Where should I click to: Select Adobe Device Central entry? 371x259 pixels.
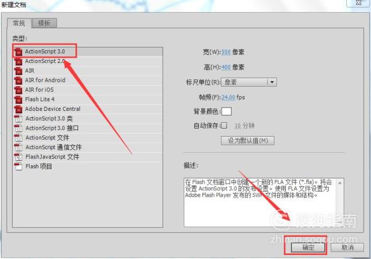point(87,109)
